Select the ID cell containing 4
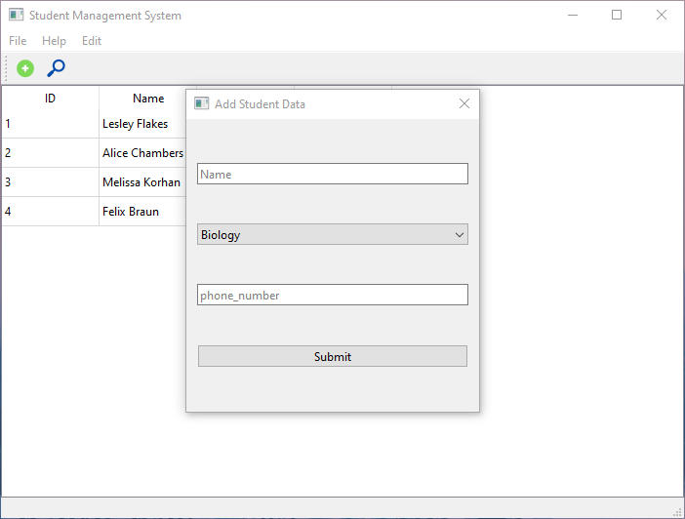Screen dimensions: 685x519 pos(50,212)
